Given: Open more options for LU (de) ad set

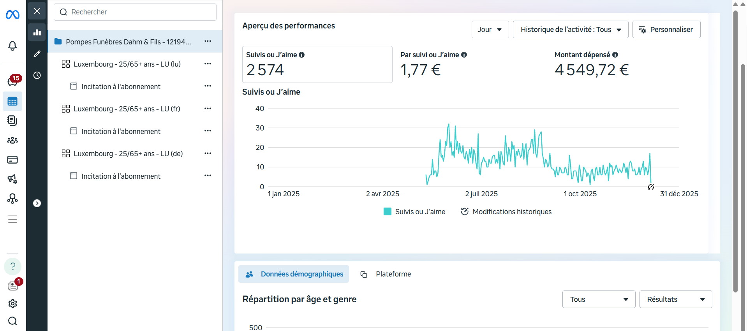Looking at the screenshot, I should (x=208, y=153).
